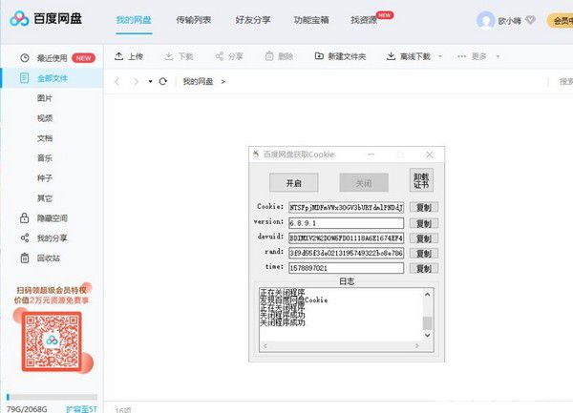Click the 关闭 button in Cookie dialog
Screen dimensions: 573x413
tap(364, 183)
